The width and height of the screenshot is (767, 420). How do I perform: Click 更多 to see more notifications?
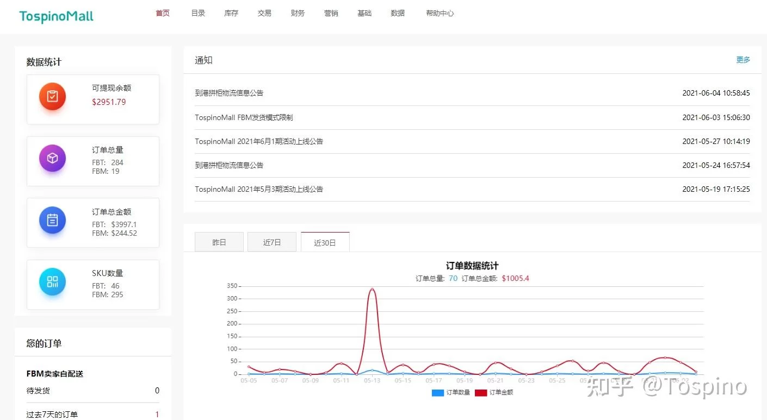[743, 60]
